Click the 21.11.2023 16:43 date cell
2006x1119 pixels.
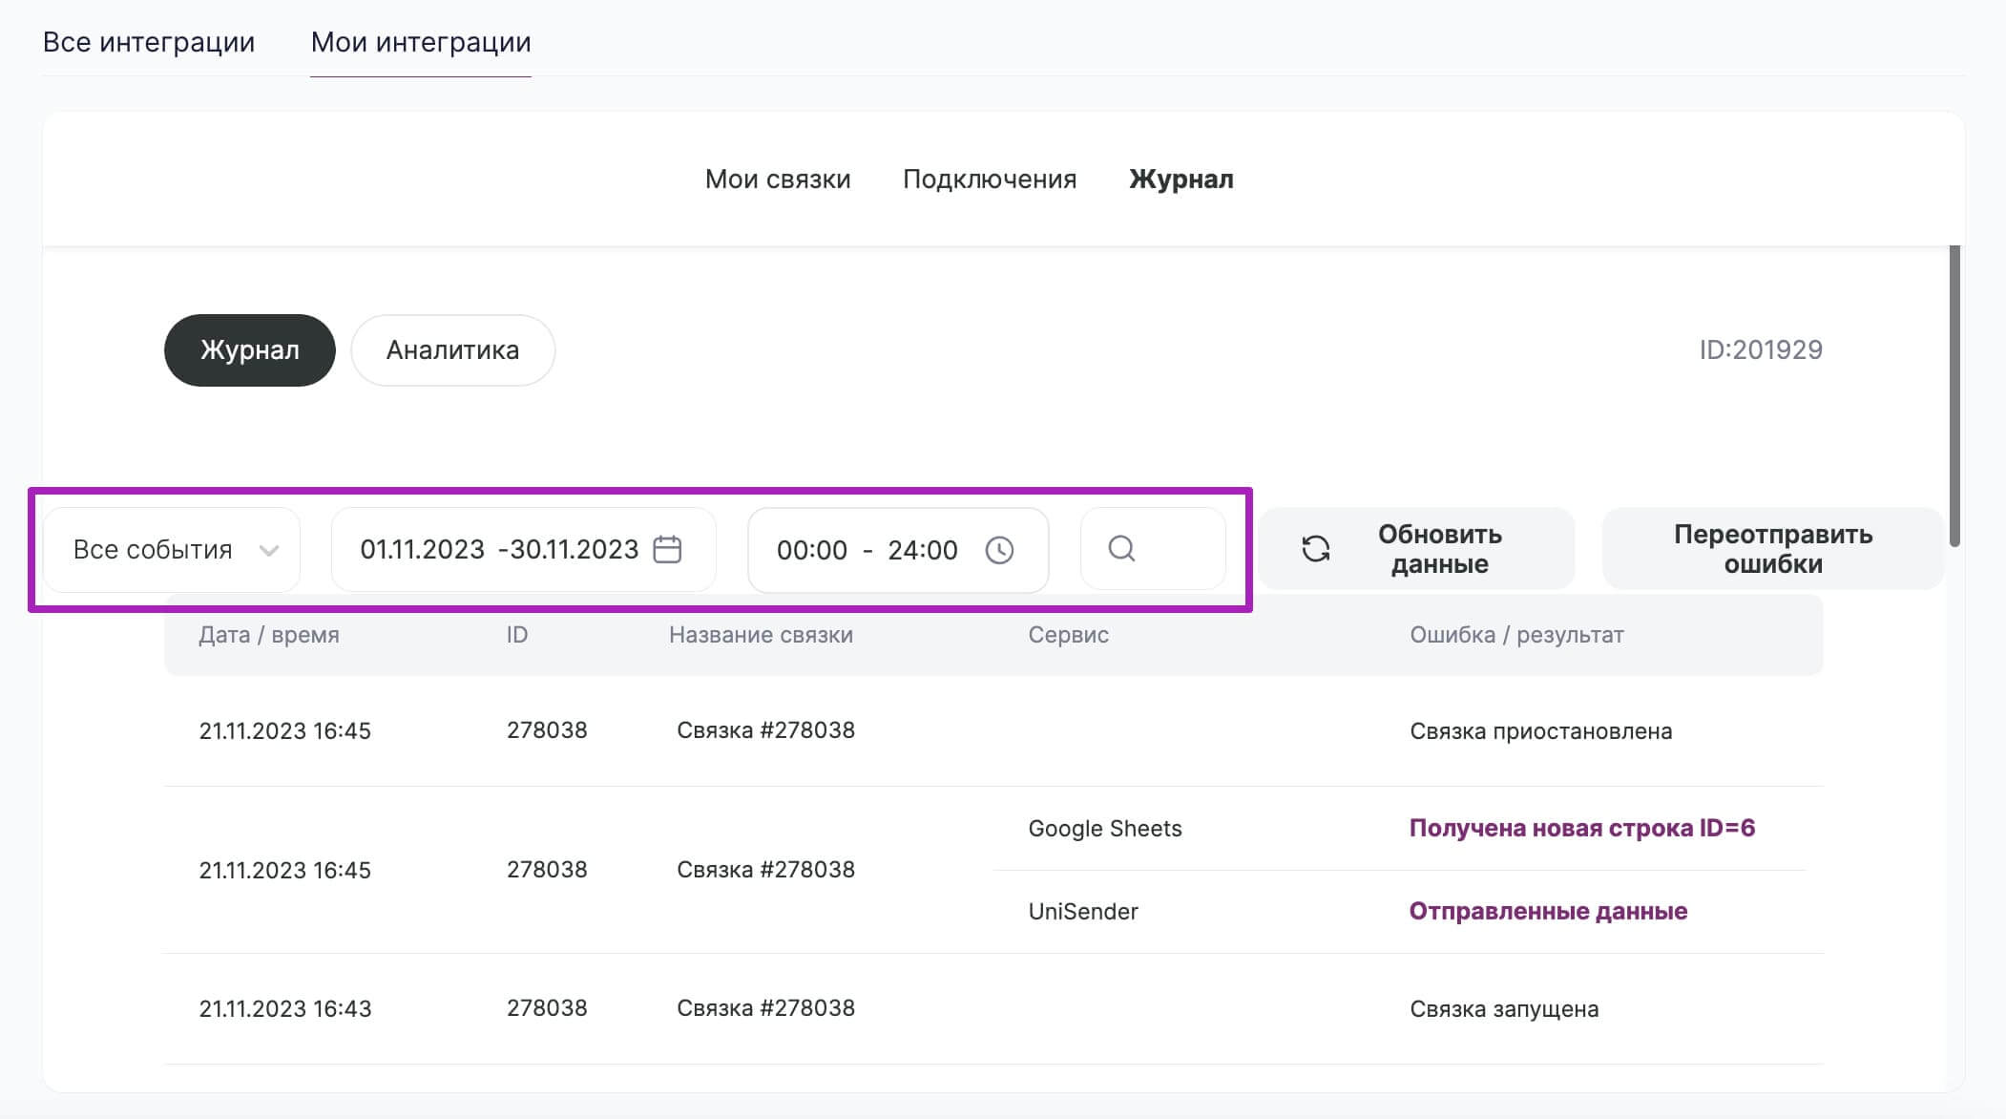point(284,1008)
